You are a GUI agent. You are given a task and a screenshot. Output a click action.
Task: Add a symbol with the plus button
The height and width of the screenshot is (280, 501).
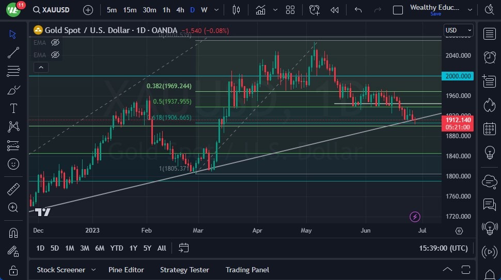click(88, 10)
